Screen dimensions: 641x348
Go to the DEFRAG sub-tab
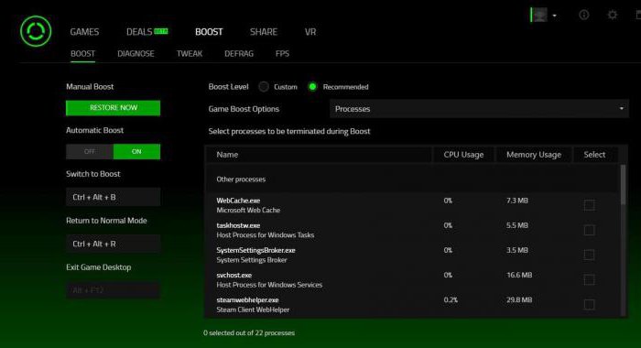[239, 53]
